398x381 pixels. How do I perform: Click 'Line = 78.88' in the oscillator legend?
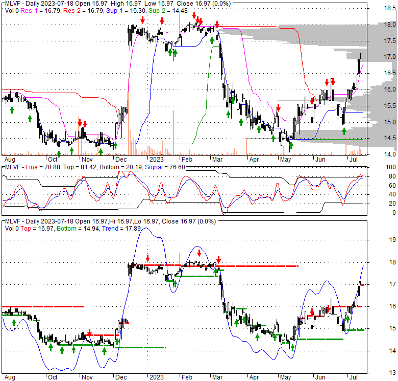click(43, 167)
